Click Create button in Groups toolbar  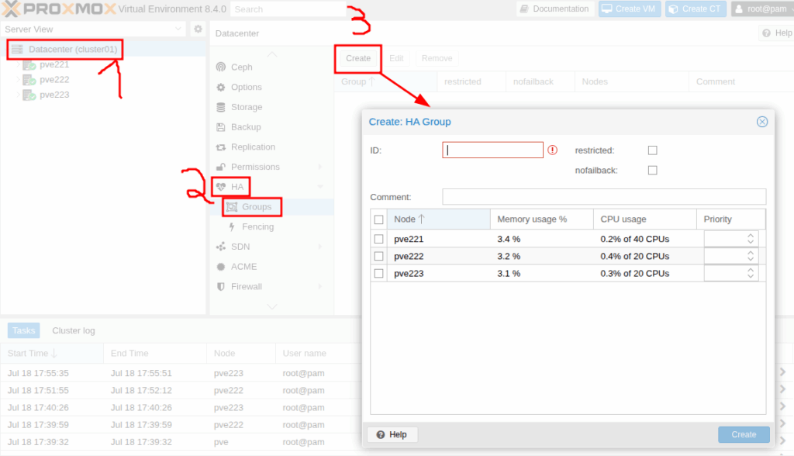(358, 58)
